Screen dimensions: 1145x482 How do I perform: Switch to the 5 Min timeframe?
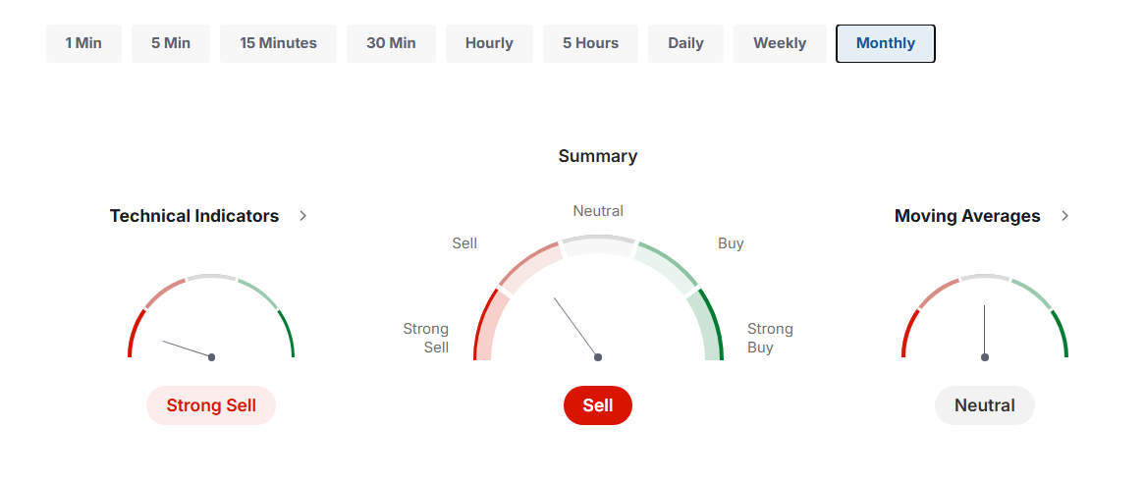171,43
